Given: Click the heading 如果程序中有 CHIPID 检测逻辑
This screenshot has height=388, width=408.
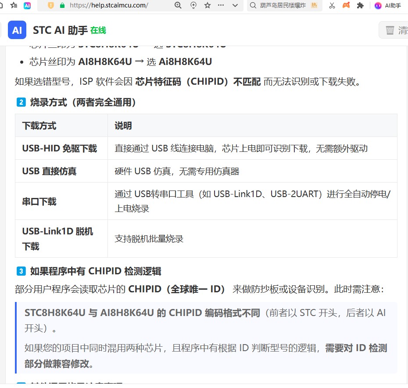Looking at the screenshot, I should (x=96, y=271).
